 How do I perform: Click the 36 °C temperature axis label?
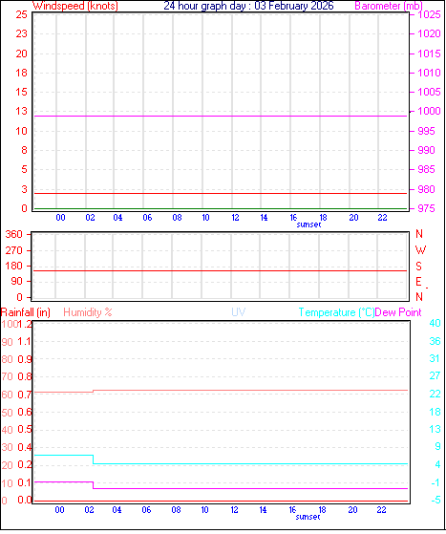[435, 341]
